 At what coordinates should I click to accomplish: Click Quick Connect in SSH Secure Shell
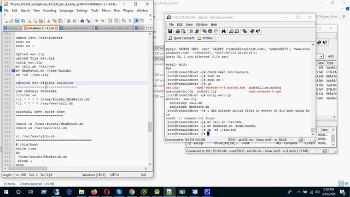point(181,38)
